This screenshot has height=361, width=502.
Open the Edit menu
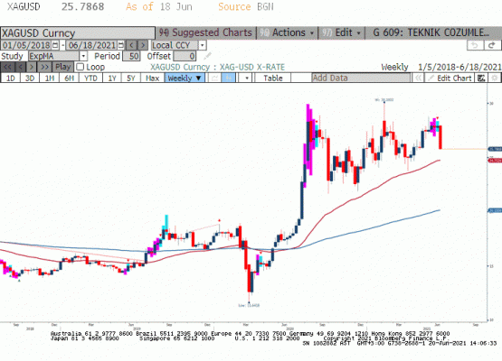[342, 32]
